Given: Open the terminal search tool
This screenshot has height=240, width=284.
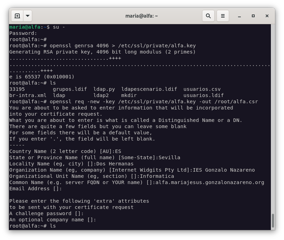Looking at the screenshot, I should point(208,16).
